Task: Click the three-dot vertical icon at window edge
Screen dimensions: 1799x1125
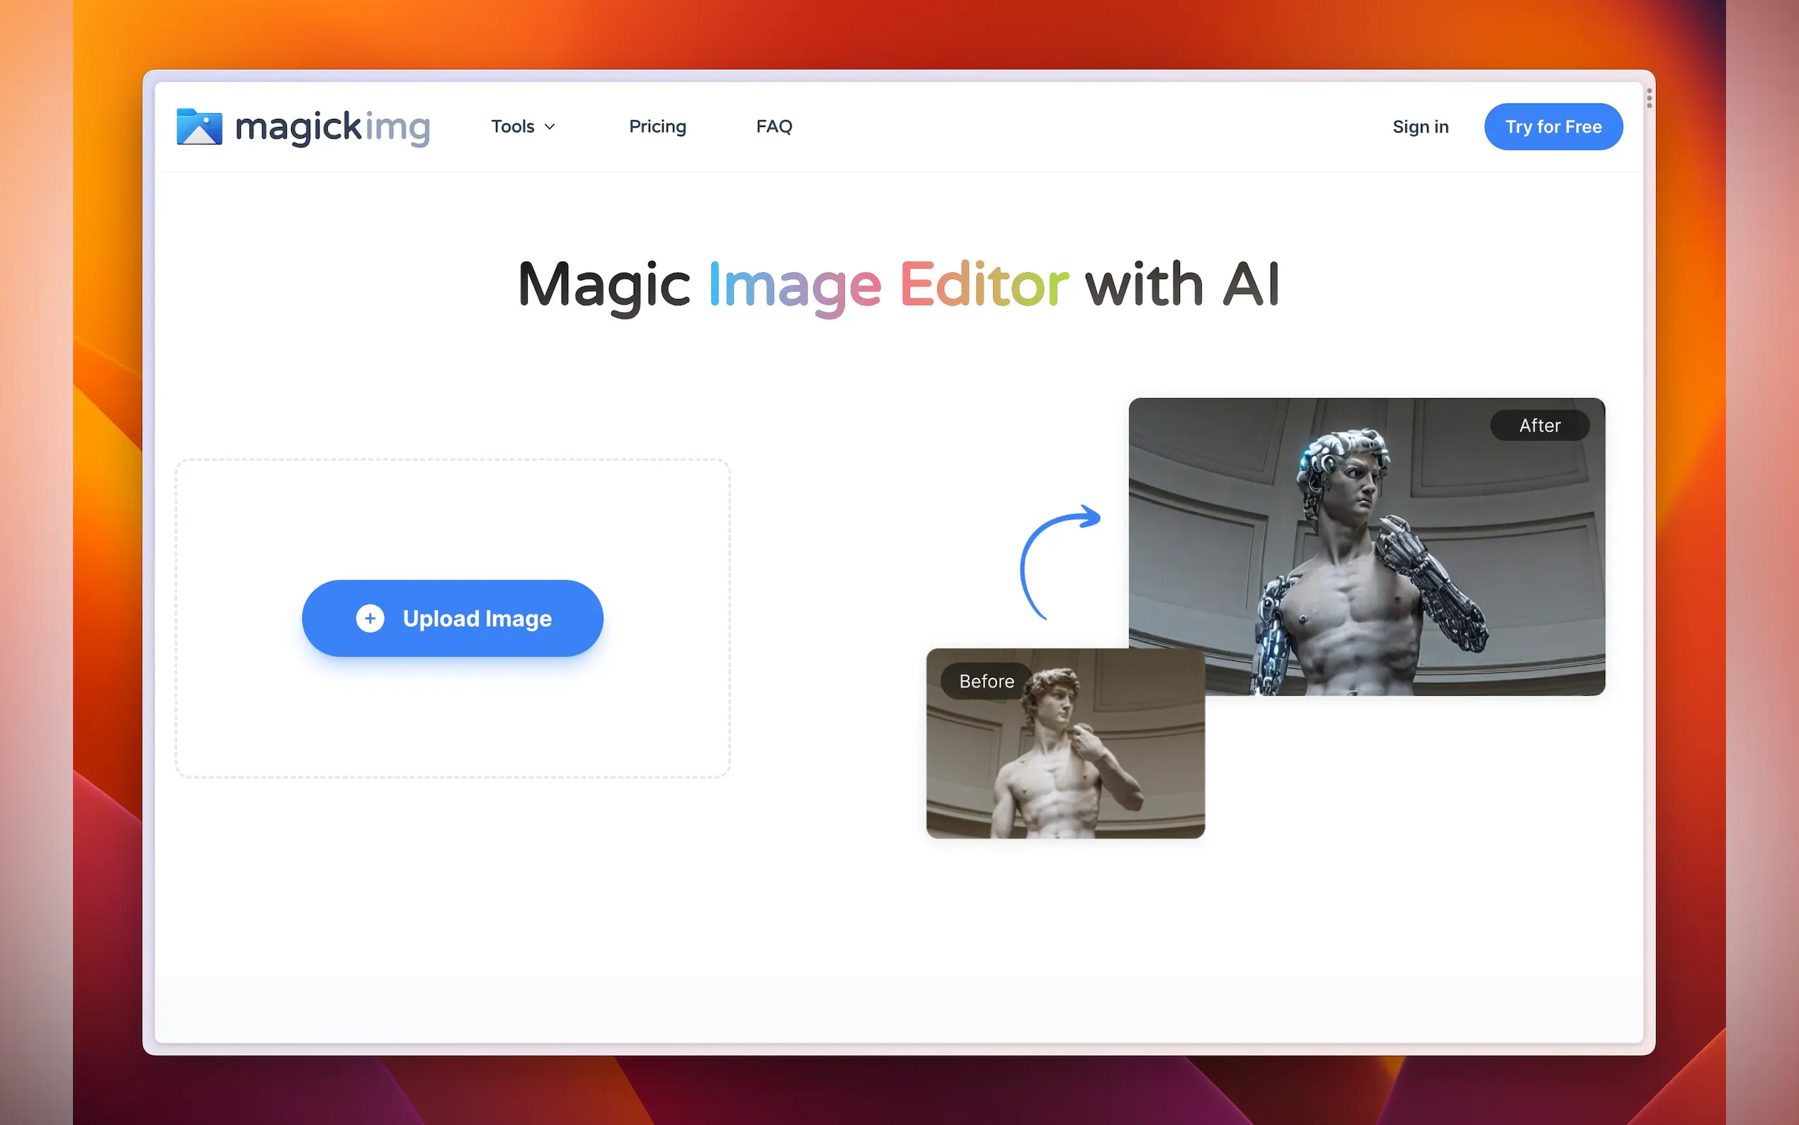Action: tap(1649, 98)
